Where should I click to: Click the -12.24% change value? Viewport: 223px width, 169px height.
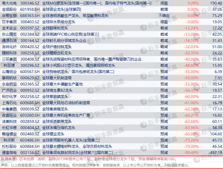(191, 28)
